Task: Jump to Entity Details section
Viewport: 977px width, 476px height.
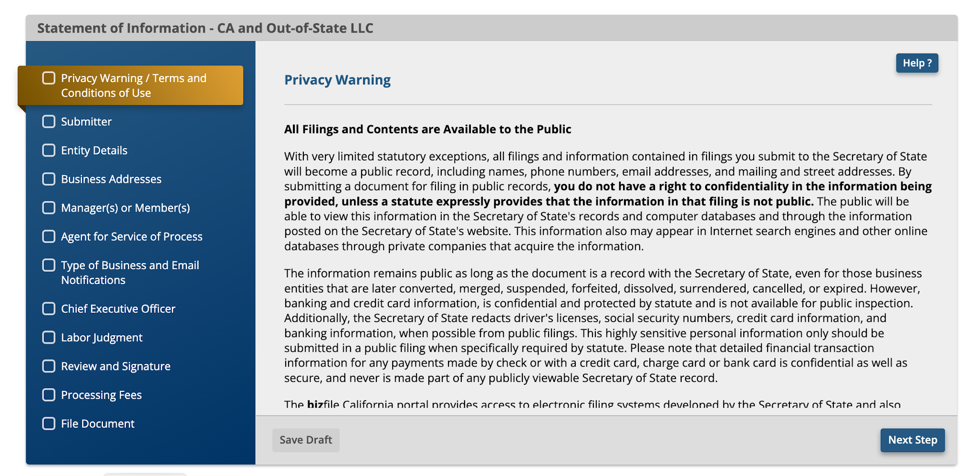Action: (94, 150)
